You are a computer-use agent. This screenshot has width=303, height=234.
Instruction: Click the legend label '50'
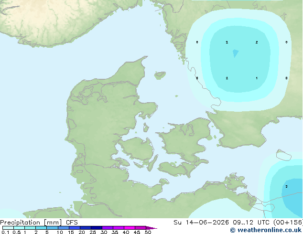click(148, 232)
